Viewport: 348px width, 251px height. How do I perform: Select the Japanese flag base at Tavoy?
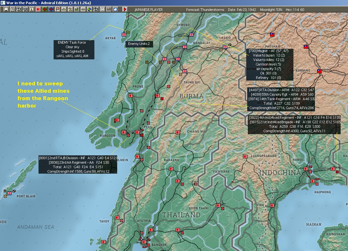pyautogui.click(x=117, y=218)
